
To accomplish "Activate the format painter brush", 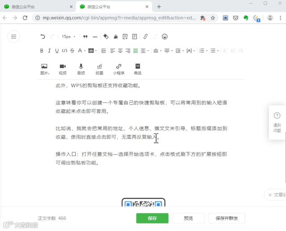I will (x=115, y=36).
